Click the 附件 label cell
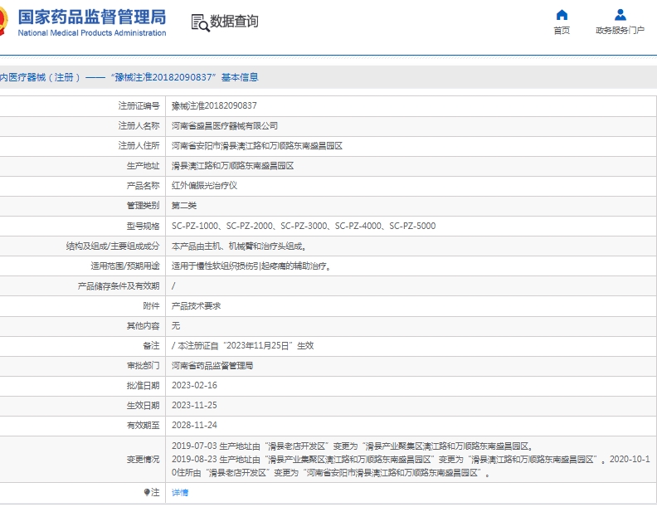 click(151, 306)
